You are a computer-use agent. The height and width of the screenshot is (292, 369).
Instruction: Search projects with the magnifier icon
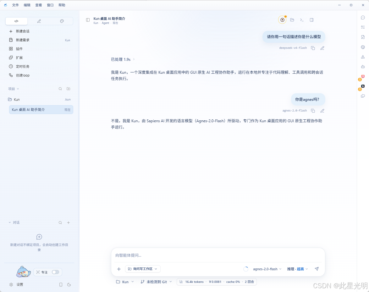60,89
